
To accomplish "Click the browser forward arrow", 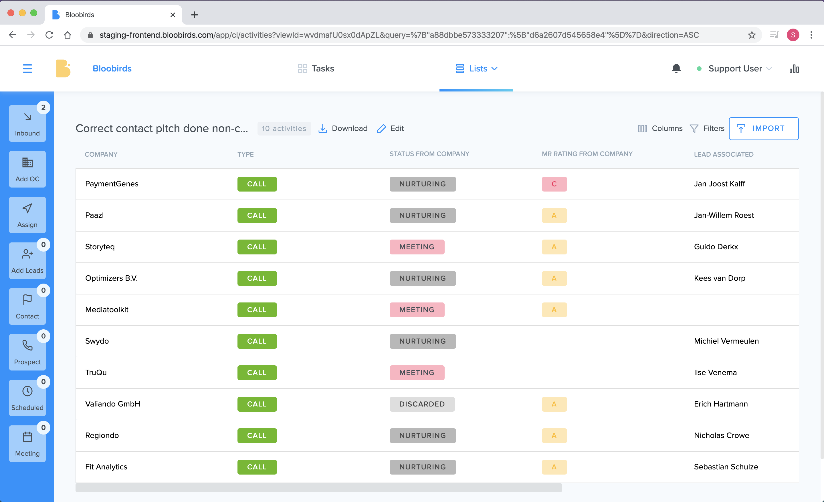I will (x=31, y=35).
